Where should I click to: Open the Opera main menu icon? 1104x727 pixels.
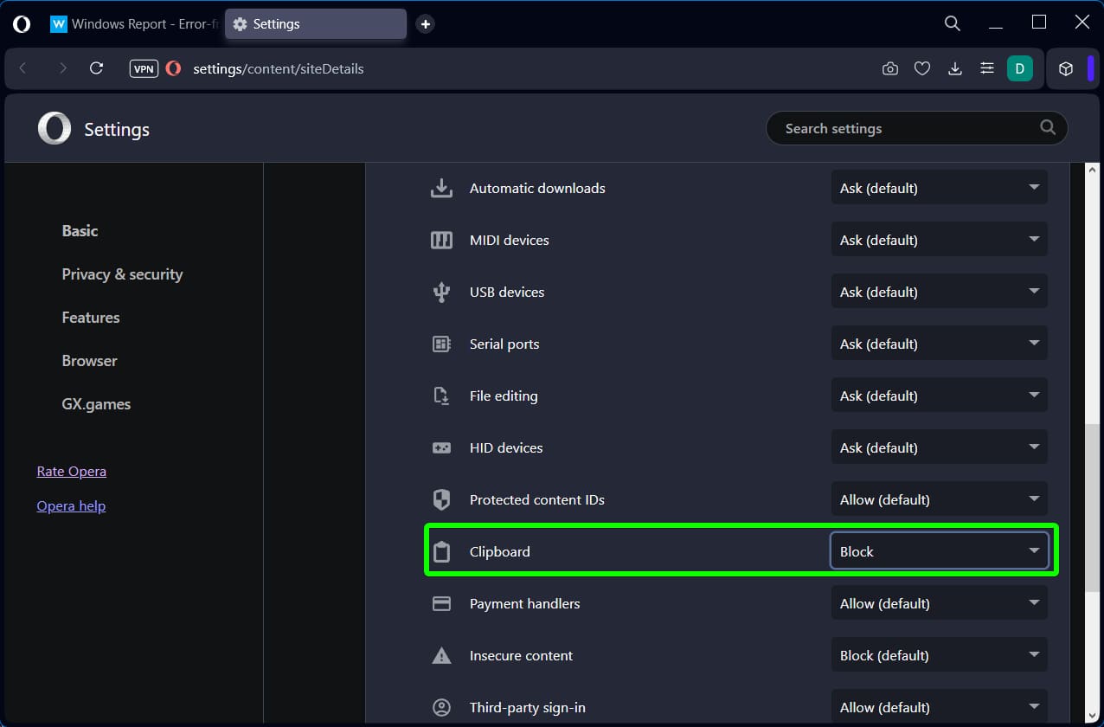point(22,24)
